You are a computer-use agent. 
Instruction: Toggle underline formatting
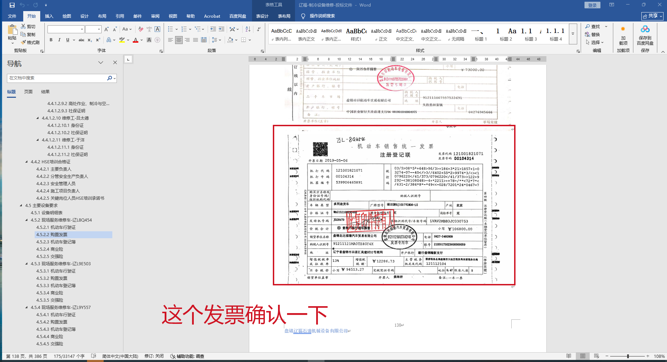pyautogui.click(x=68, y=40)
